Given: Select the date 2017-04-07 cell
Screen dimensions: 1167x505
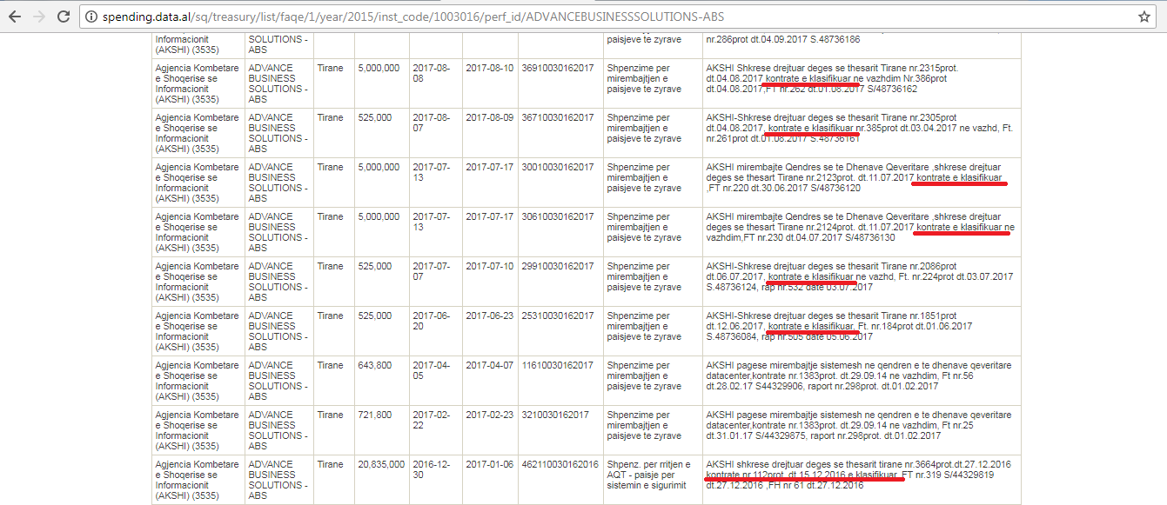Looking at the screenshot, I should click(x=489, y=365).
